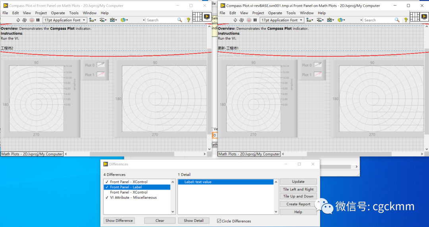Open the Operate menu in left window
The image size is (429, 227).
pyautogui.click(x=58, y=13)
